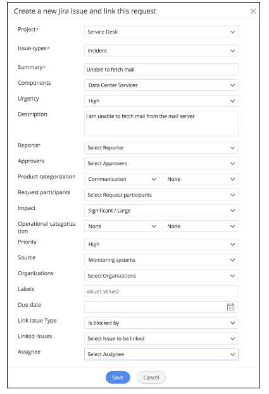Open the Due date calendar picker icon
This screenshot has width=269, height=394.
[230, 307]
